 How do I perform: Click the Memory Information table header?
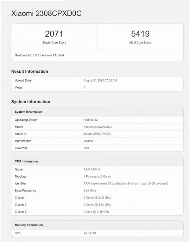click(x=29, y=225)
